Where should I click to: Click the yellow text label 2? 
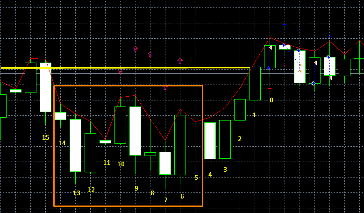[240, 139]
